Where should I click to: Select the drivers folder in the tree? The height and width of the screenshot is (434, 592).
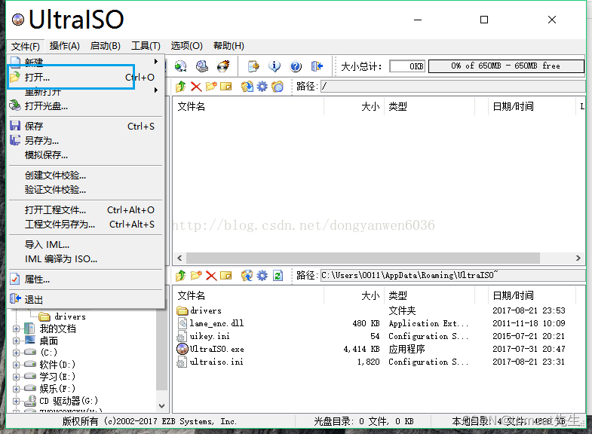coord(63,316)
